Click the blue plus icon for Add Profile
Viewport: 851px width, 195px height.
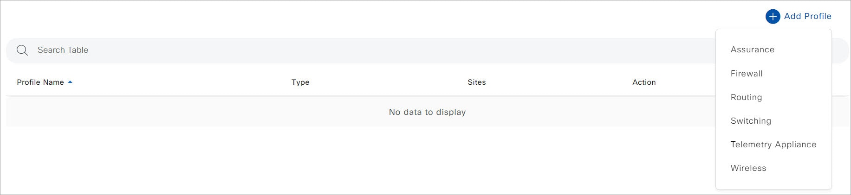(x=773, y=17)
